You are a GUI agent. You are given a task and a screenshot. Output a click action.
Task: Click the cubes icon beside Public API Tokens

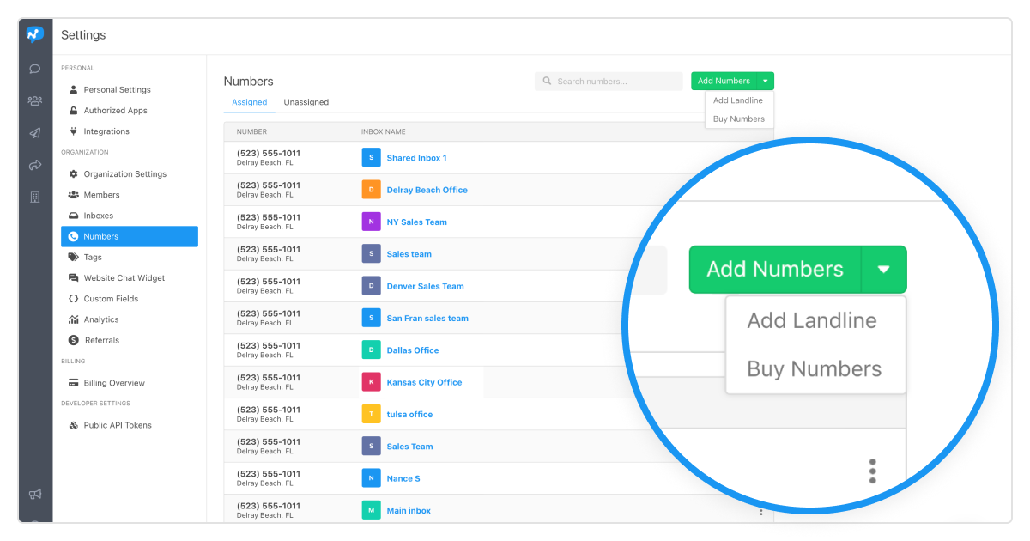(x=74, y=425)
